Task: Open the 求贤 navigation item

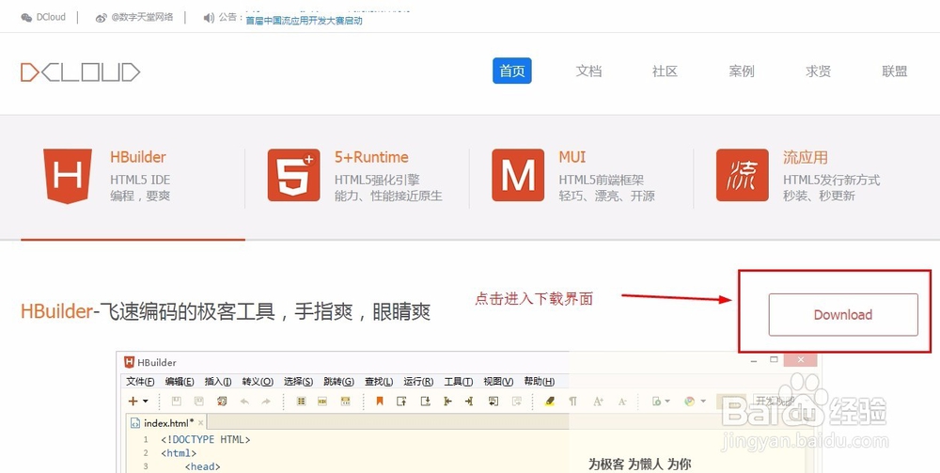Action: pyautogui.click(x=819, y=71)
